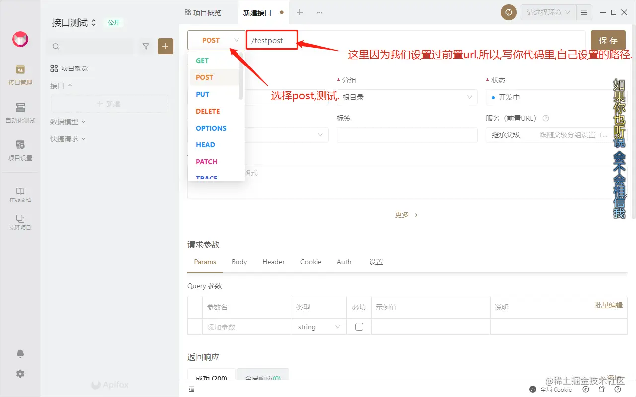Click the 全局 Cookie status bar item
The image size is (636, 397).
click(551, 390)
